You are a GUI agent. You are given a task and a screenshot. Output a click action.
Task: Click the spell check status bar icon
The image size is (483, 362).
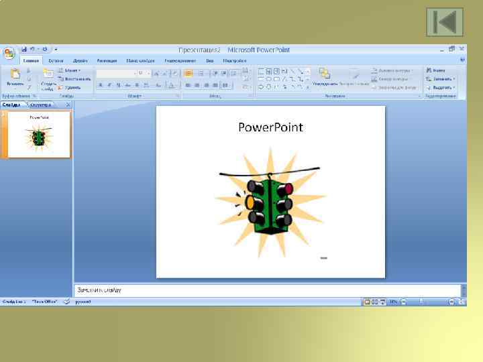point(66,302)
